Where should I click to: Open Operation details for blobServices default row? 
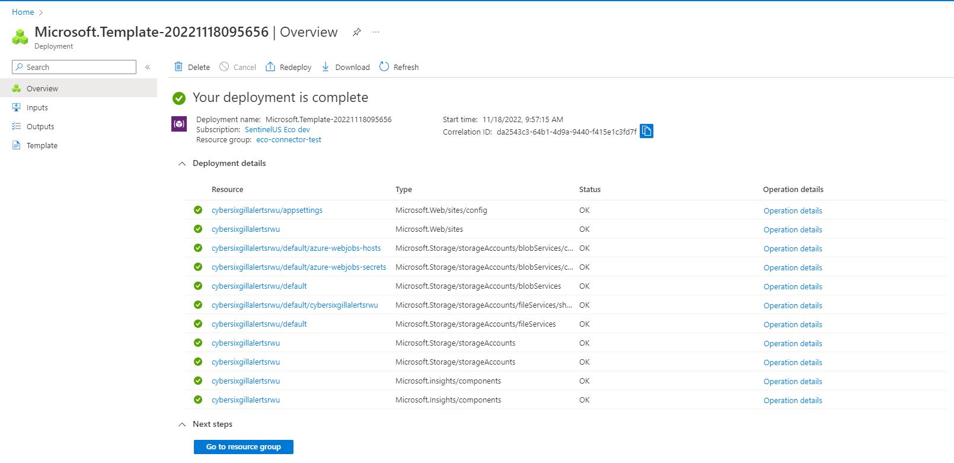pos(793,286)
